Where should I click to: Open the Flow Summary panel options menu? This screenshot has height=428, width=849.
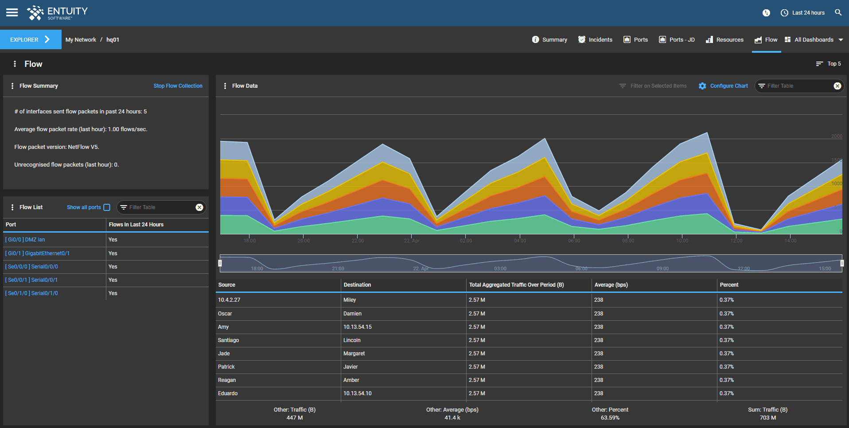[x=12, y=86]
